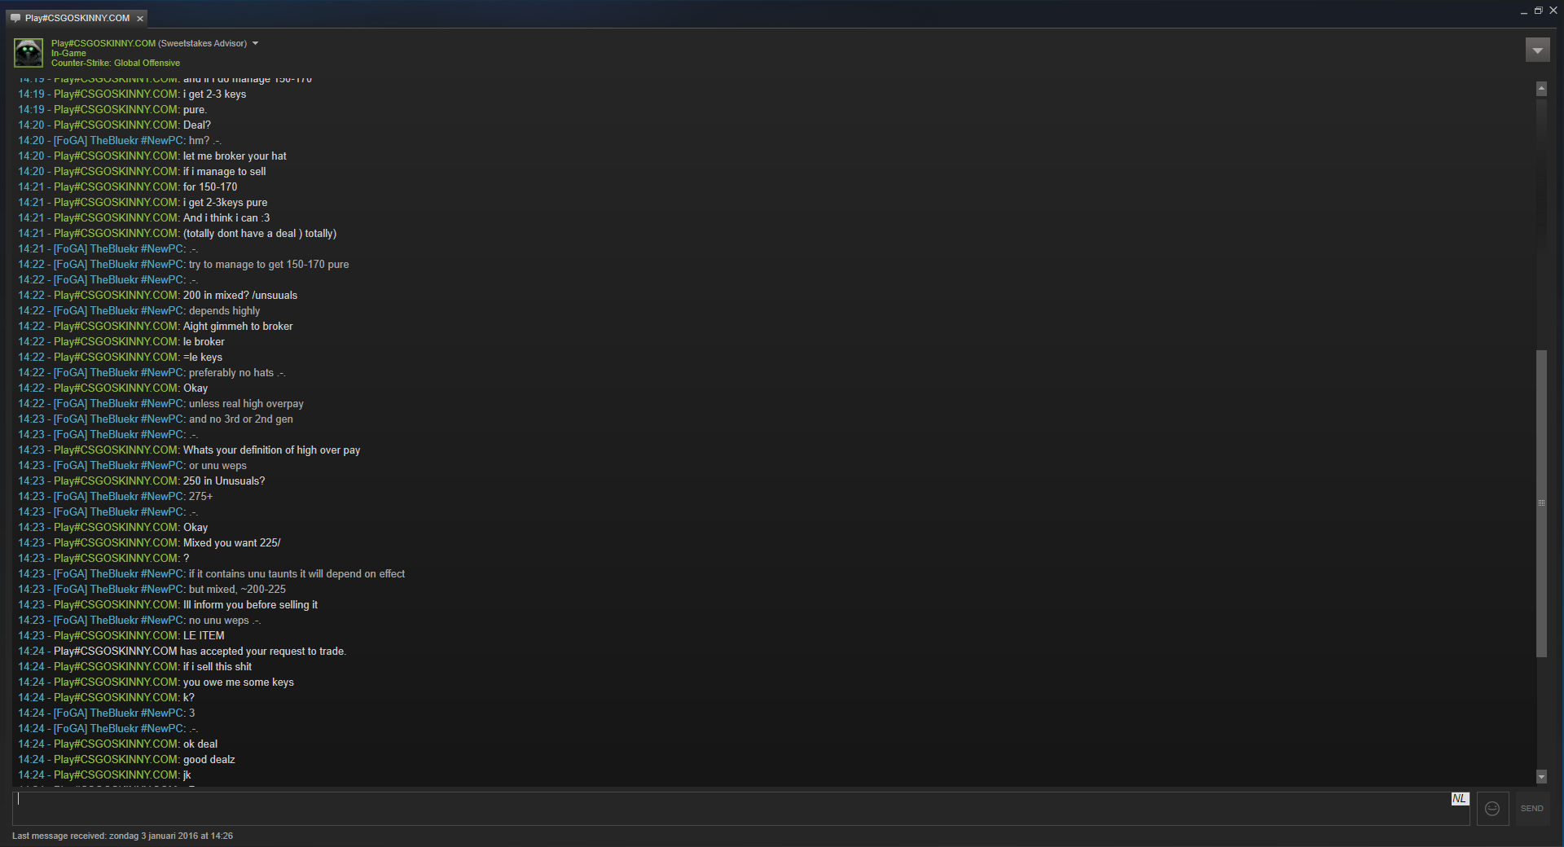Click Counter-Strike: Global Offensive game text
The image size is (1564, 847).
coord(116,63)
